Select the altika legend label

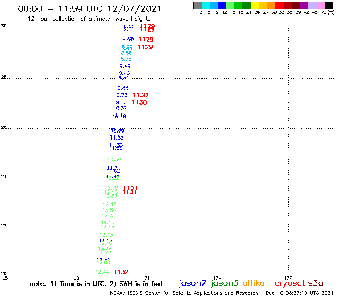coord(254,283)
